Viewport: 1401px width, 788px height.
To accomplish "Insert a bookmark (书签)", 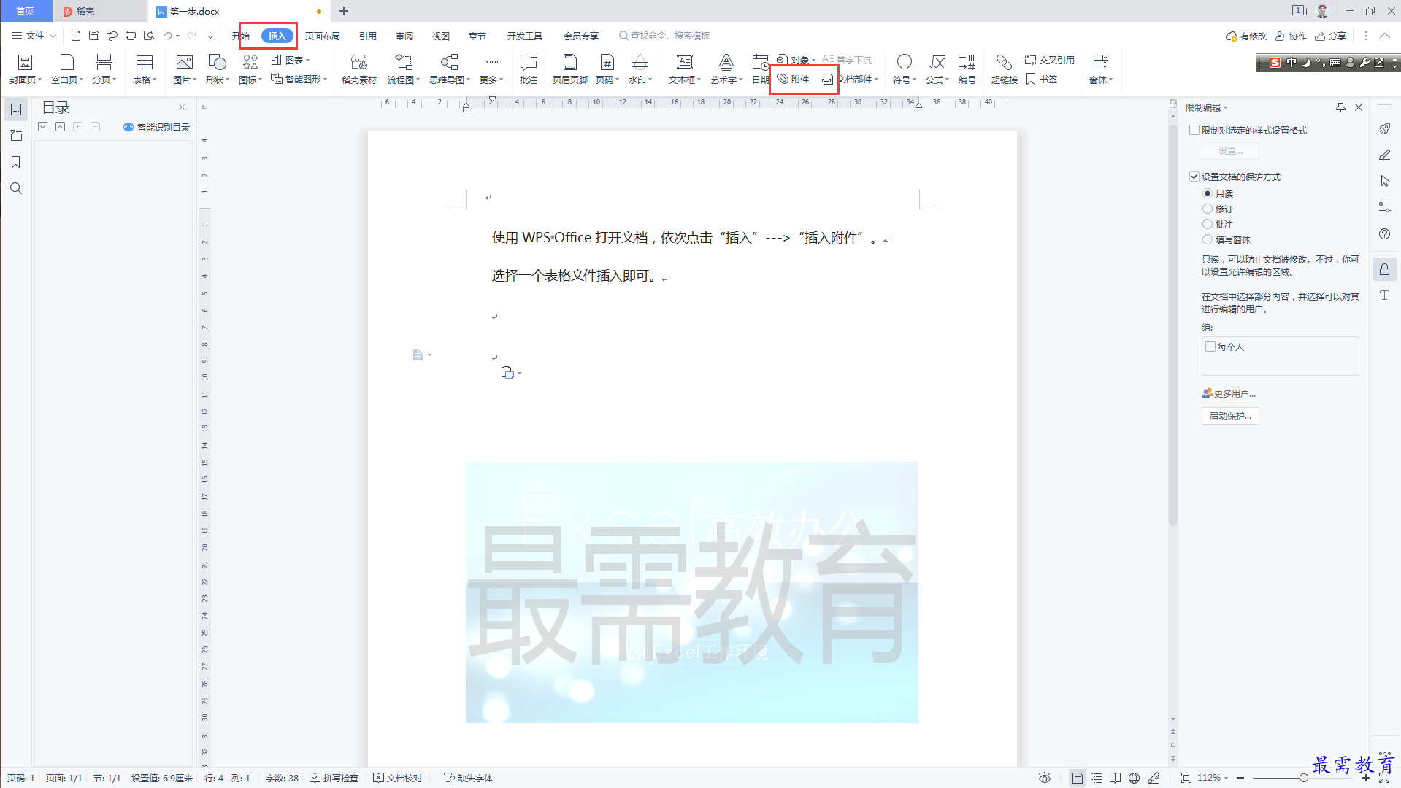I will click(x=1042, y=79).
